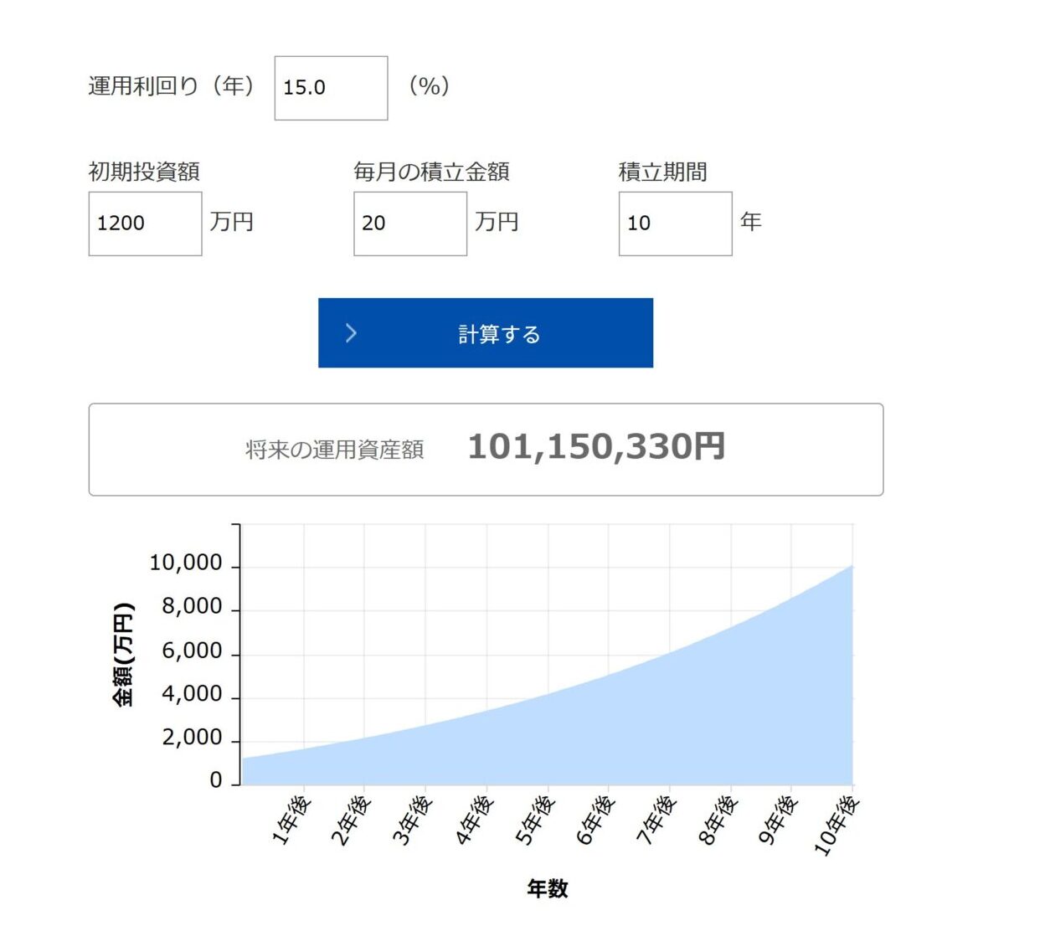1050x936 pixels.
Task: Click the 運用利回り（年） field label
Action: pyautogui.click(x=172, y=86)
